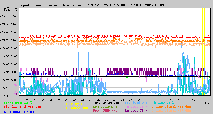Click the green CINR legend label
Image resolution: width=213 pixels, height=114 pixels.
pos(18,103)
